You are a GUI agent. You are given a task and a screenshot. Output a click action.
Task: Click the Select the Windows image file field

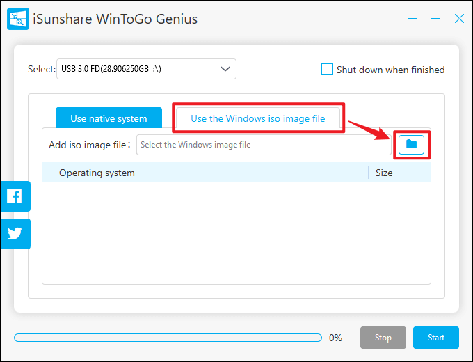click(264, 145)
